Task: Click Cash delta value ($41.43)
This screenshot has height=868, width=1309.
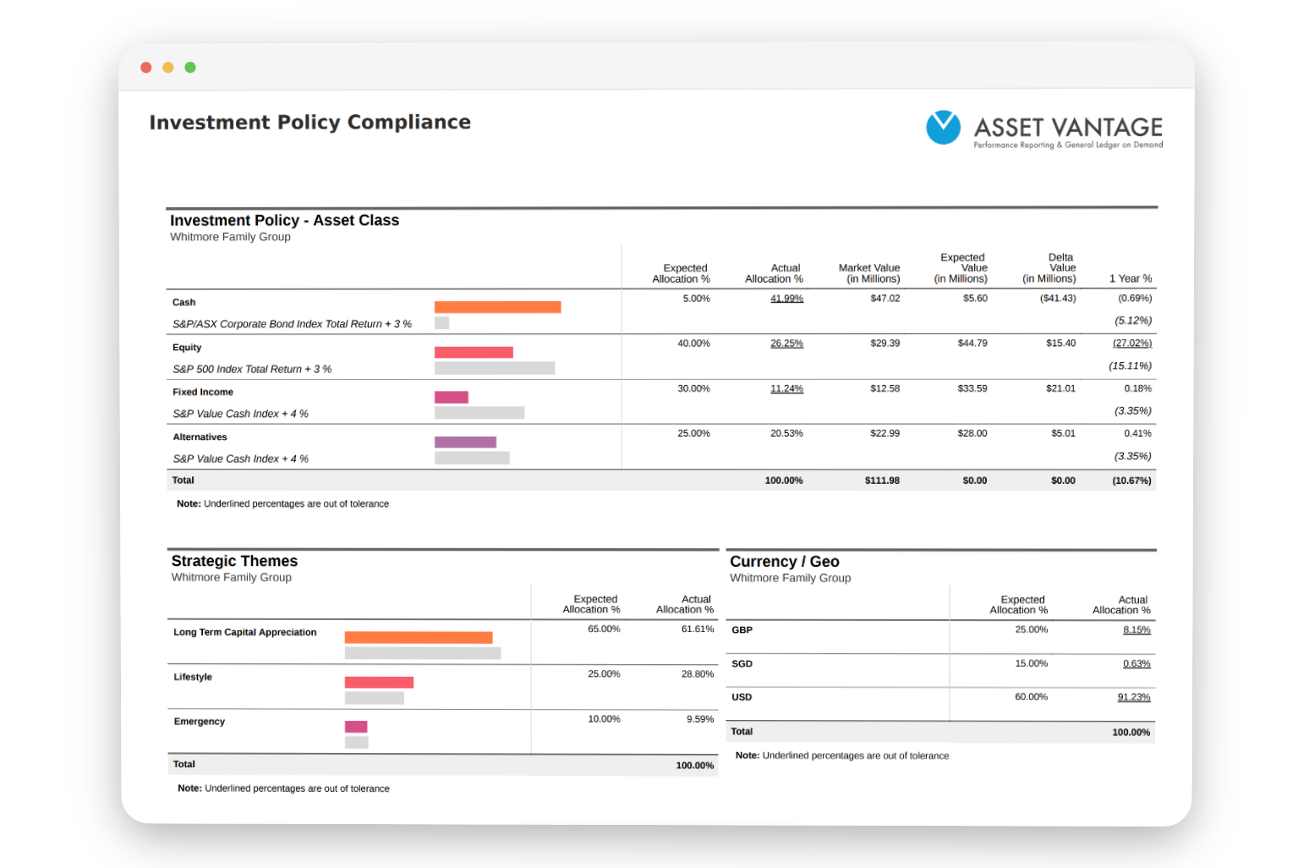Action: point(1057,299)
